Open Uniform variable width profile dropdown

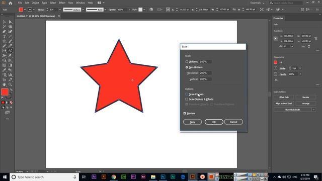pos(83,10)
